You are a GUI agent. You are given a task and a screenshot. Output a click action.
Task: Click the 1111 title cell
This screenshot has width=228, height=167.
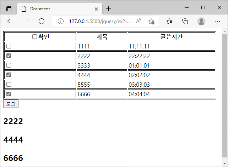pos(102,46)
